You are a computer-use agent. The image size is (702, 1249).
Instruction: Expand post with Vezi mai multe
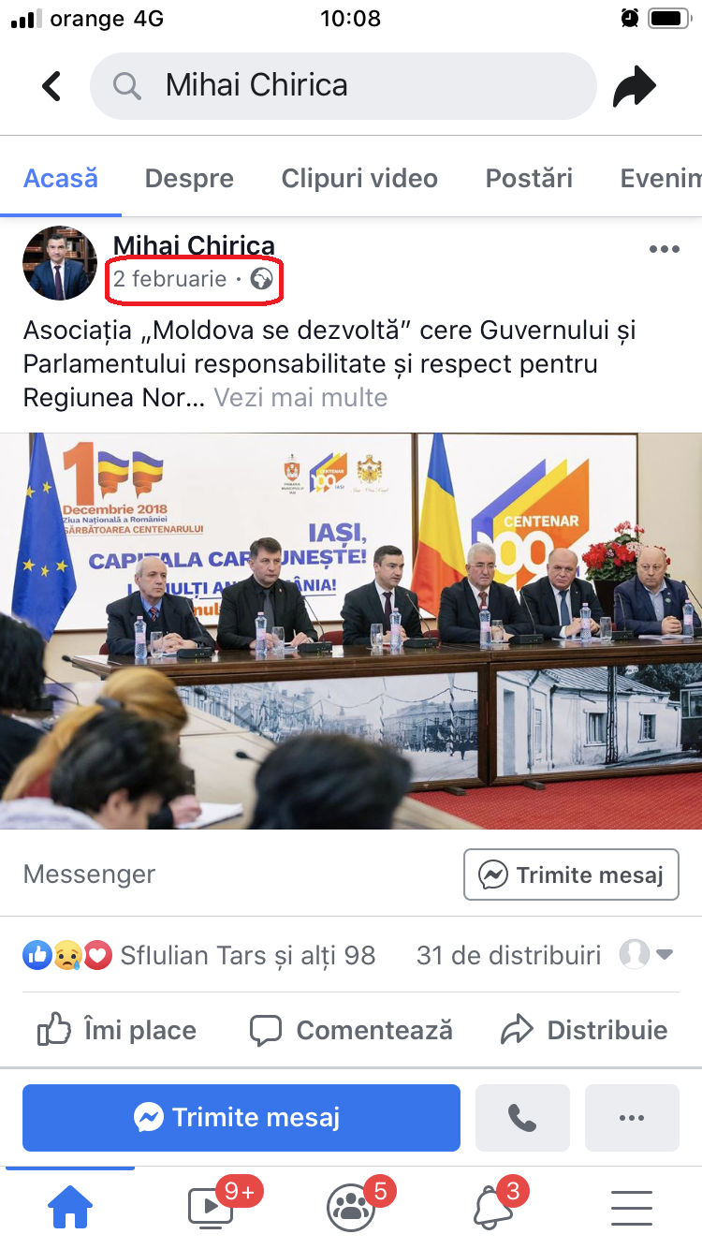click(300, 397)
